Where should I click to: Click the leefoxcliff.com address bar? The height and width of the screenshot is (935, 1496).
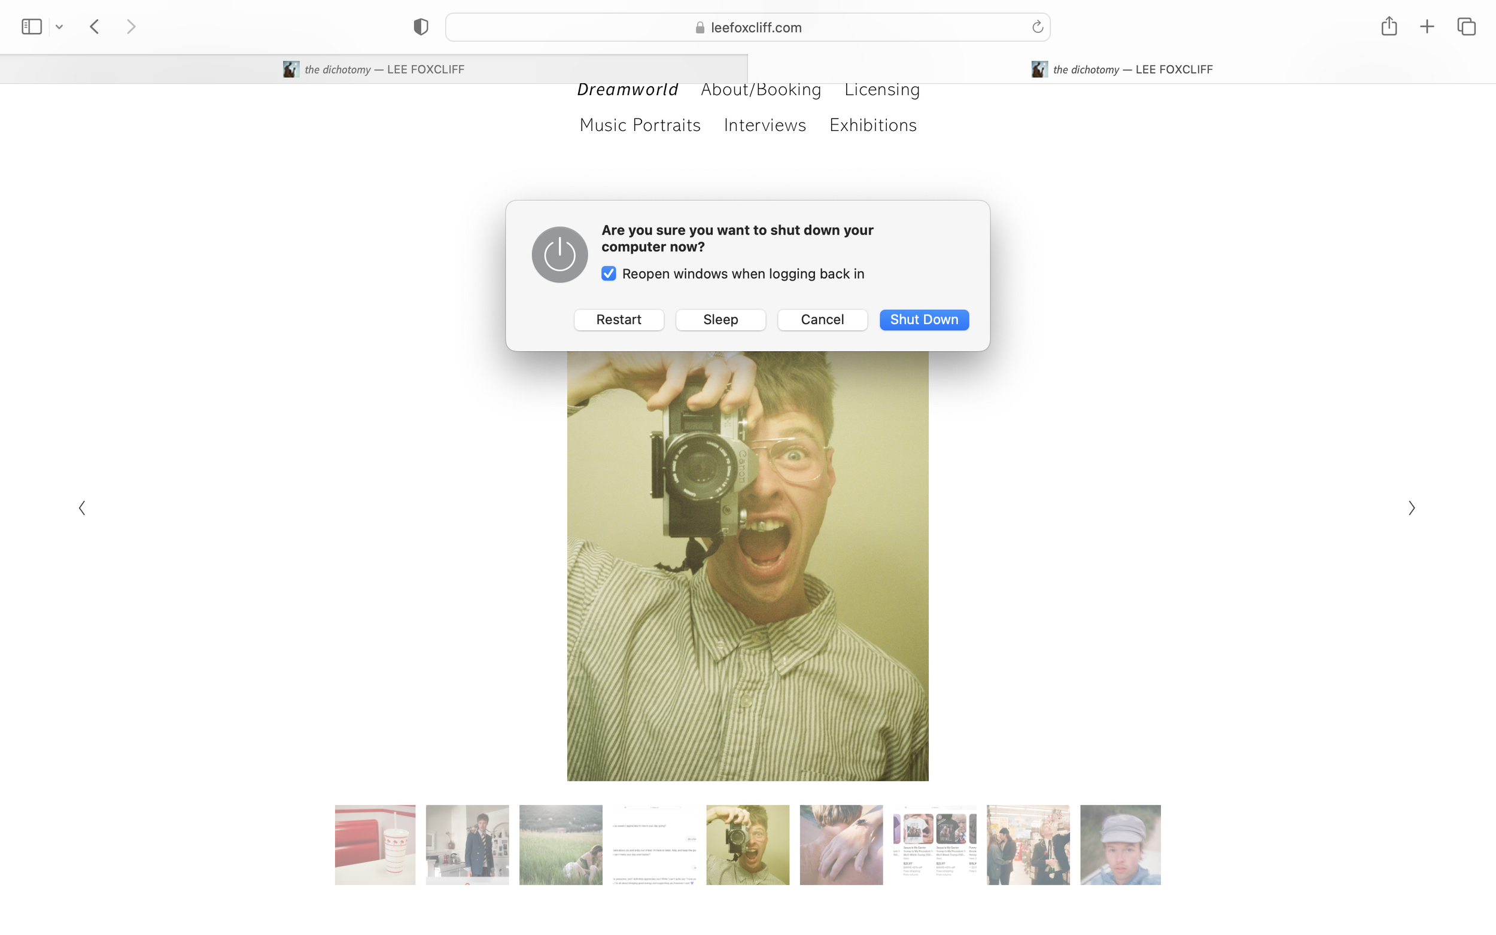pyautogui.click(x=747, y=27)
